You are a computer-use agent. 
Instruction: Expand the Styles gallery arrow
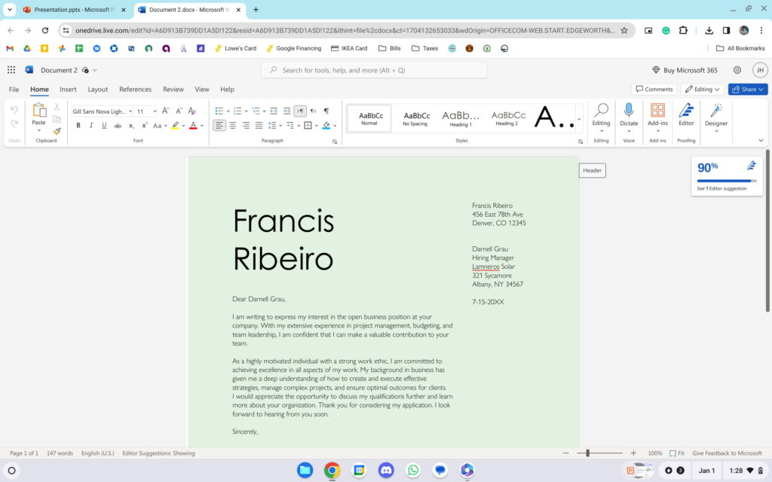tap(579, 118)
